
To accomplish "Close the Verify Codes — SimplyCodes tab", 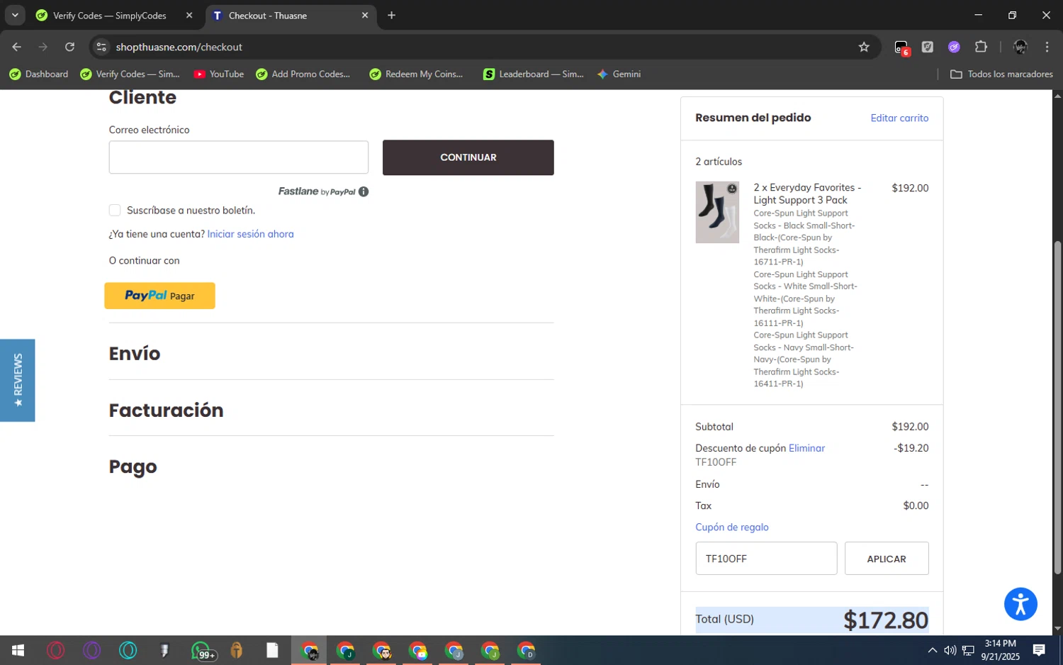I will pyautogui.click(x=189, y=16).
